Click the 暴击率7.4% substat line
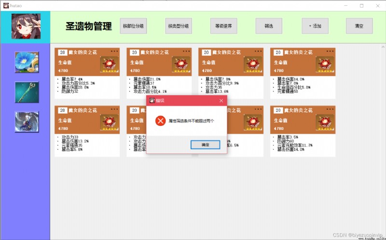 [72, 79]
